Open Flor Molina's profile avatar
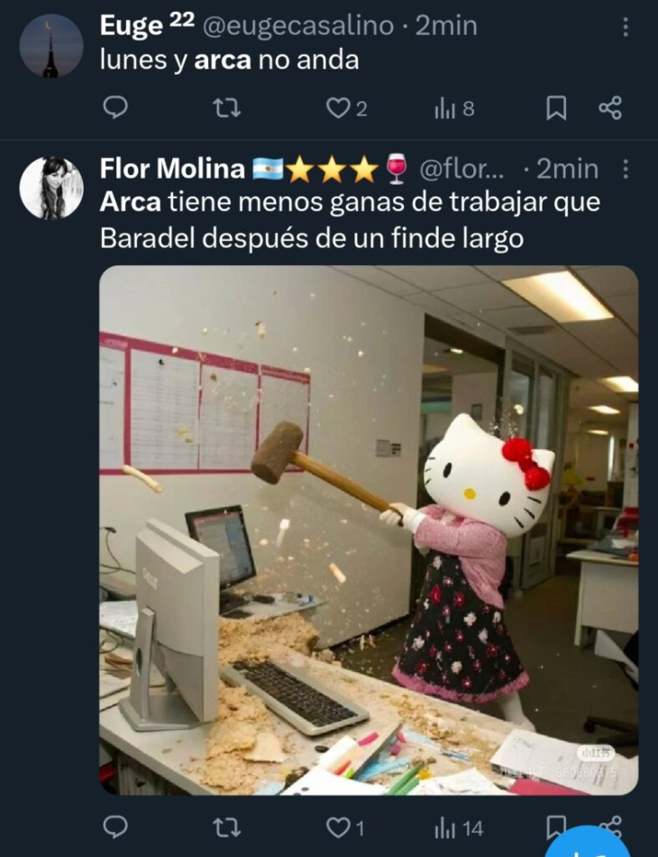The image size is (658, 857). pyautogui.click(x=50, y=188)
